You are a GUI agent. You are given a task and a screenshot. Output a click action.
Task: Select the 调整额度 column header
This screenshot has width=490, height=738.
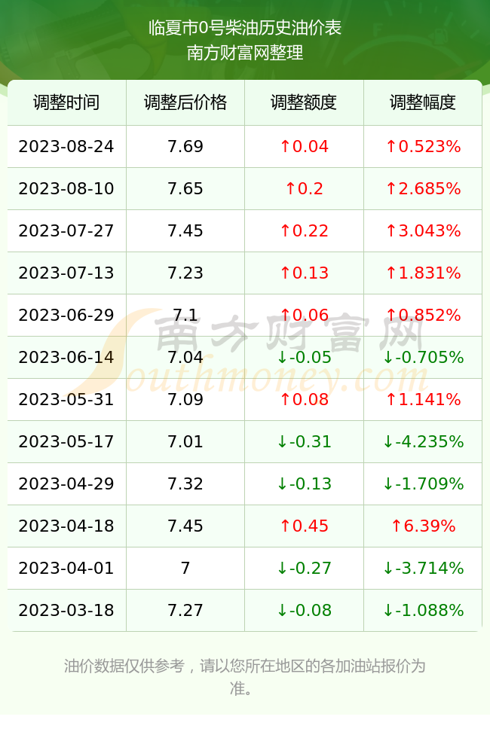coord(304,102)
